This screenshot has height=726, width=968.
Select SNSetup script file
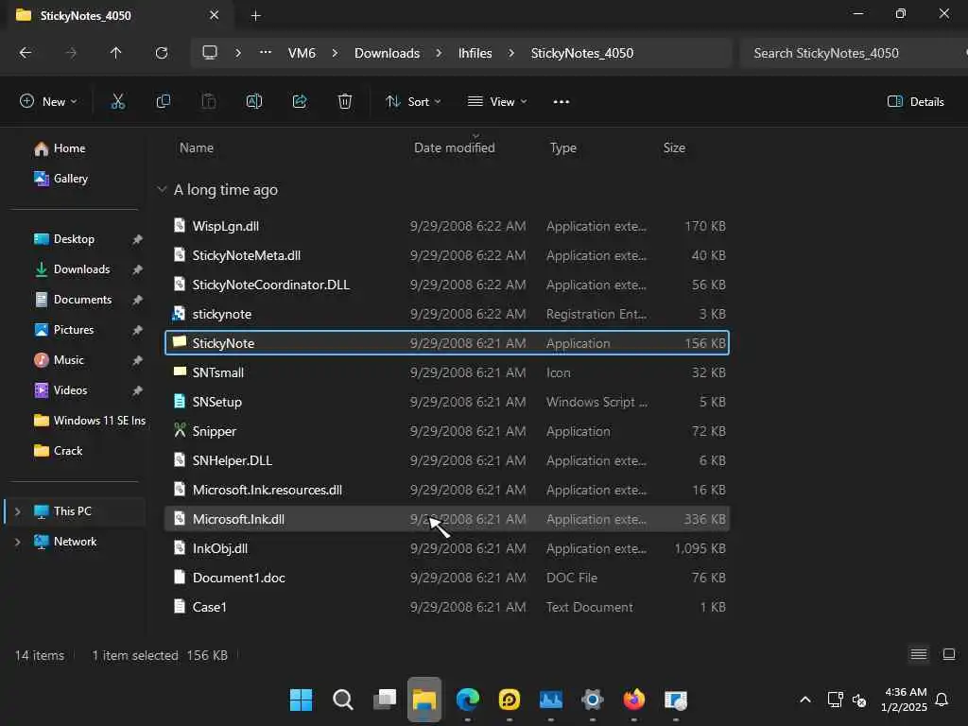click(447, 402)
